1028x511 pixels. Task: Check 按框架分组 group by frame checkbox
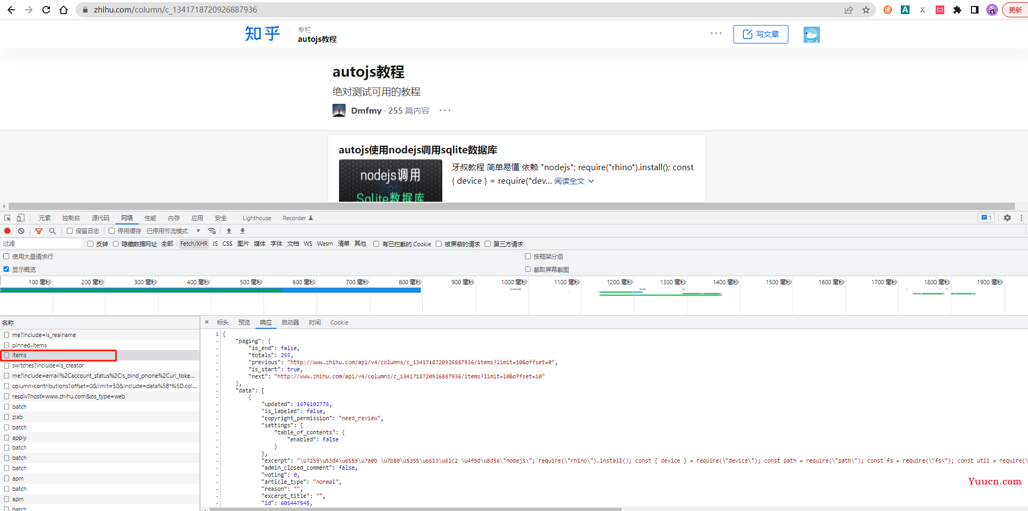528,257
